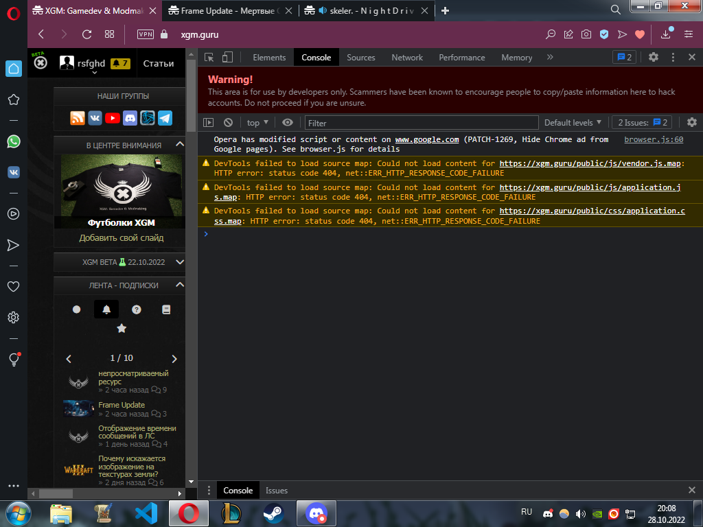Open downloads in the Opera toolbar
Viewport: 703px width, 527px height.
[666, 34]
